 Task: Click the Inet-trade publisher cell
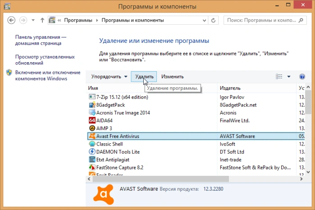230,160
